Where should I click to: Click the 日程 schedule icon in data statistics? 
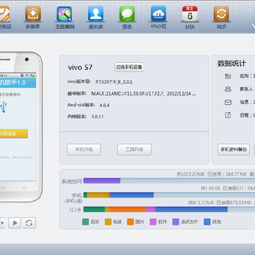click(x=228, y=115)
